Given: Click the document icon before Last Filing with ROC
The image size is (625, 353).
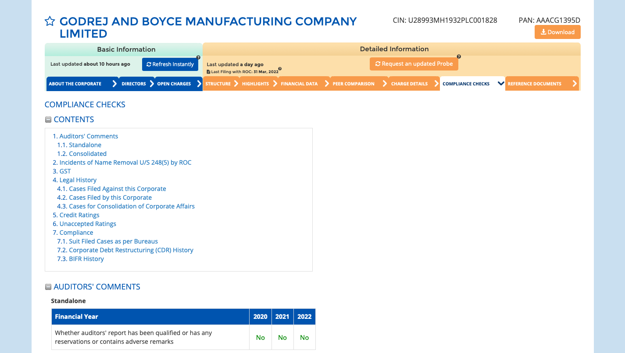Looking at the screenshot, I should pos(208,72).
